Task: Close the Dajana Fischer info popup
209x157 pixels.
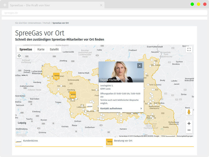Action: click(x=139, y=66)
